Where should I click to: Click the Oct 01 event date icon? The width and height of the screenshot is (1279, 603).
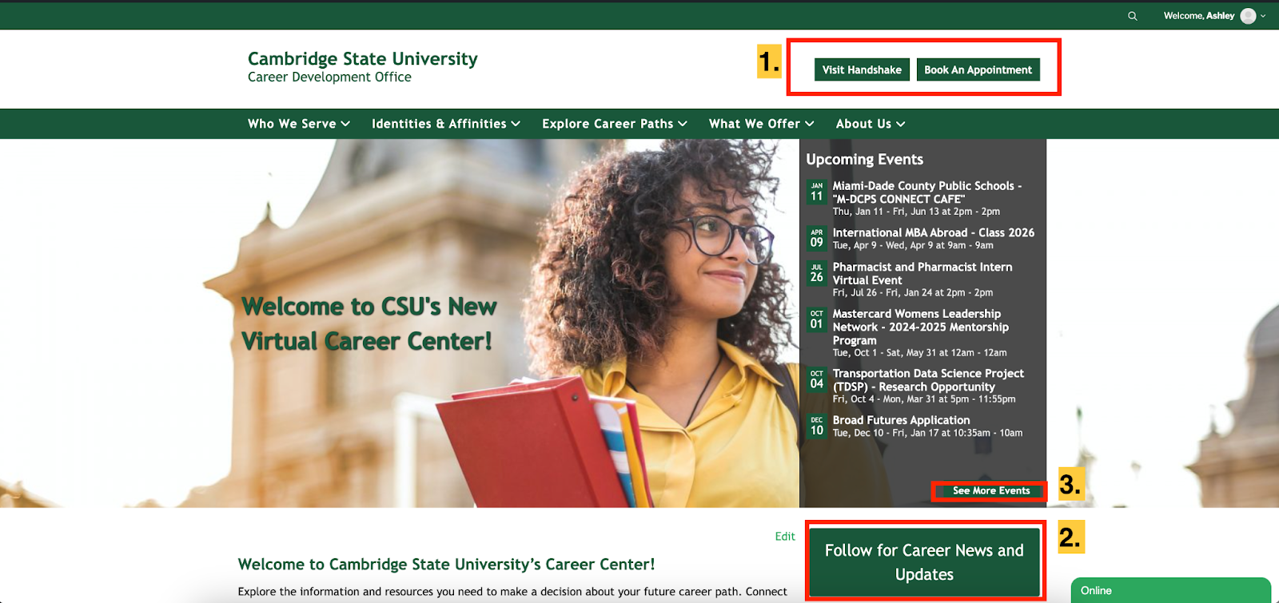pyautogui.click(x=816, y=319)
